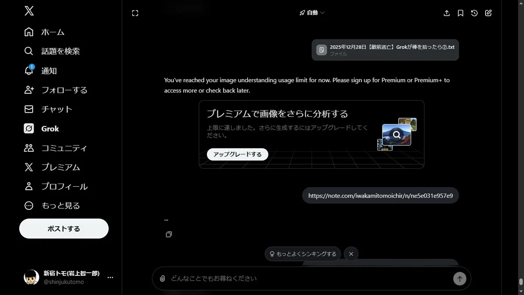This screenshot has width=524, height=295.
Task: Click the premium promo image thumbnails
Action: (x=396, y=134)
